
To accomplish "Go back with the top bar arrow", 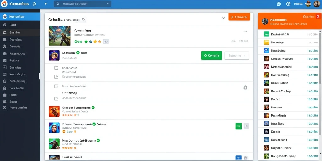I will tap(46, 4).
